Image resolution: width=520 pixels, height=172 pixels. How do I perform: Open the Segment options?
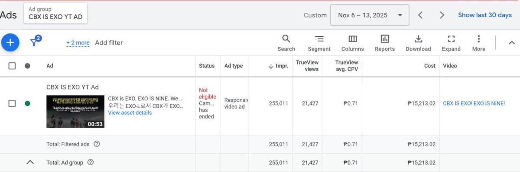coord(319,43)
